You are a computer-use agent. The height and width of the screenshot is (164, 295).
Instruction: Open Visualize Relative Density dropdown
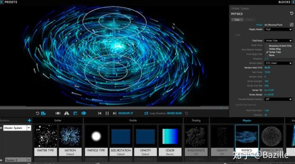pos(278,99)
